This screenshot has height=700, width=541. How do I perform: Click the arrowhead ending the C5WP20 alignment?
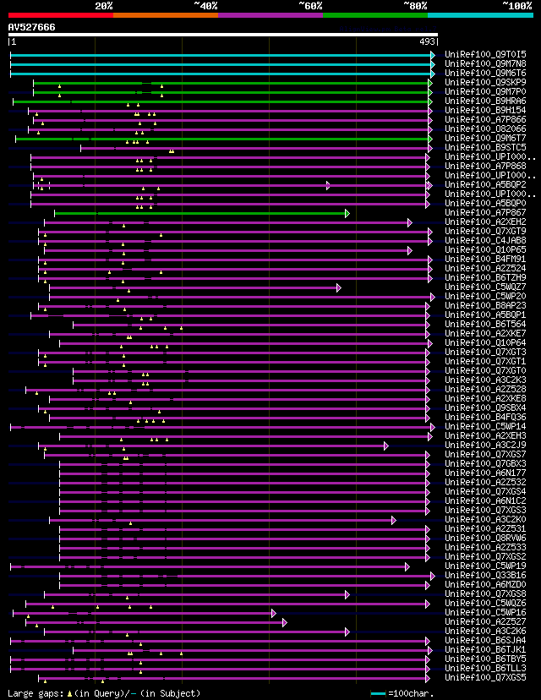433,298
